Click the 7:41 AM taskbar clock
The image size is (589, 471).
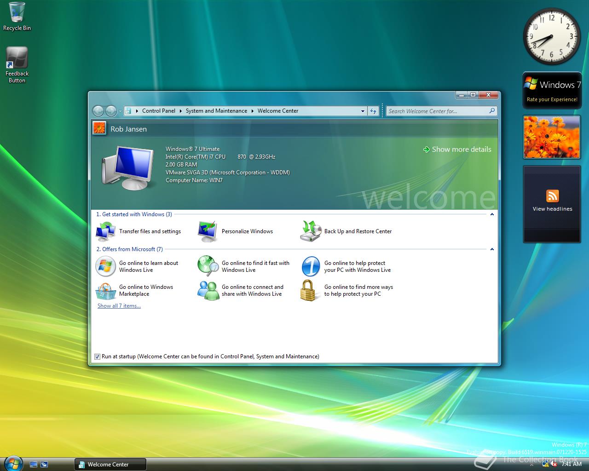pos(572,464)
